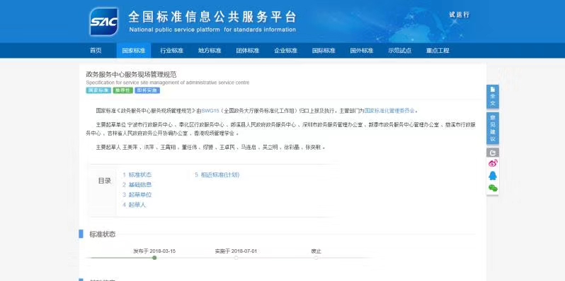This screenshot has height=281, width=565.
Task: Open the 全文 full text sidebar button
Action: click(493, 97)
